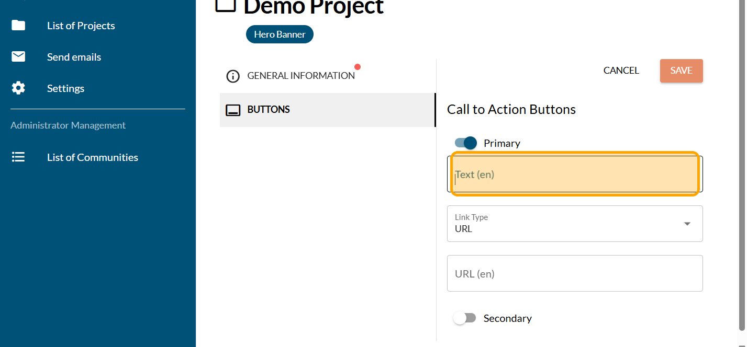Click the envelope icon for Send emails
Image resolution: width=747 pixels, height=347 pixels.
(18, 57)
